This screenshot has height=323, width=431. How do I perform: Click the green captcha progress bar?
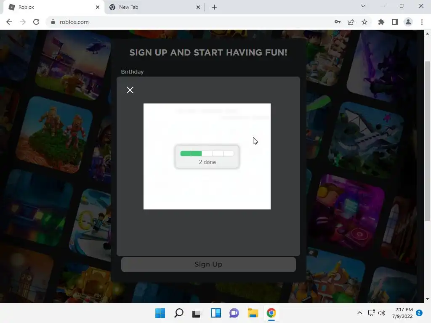pyautogui.click(x=207, y=154)
